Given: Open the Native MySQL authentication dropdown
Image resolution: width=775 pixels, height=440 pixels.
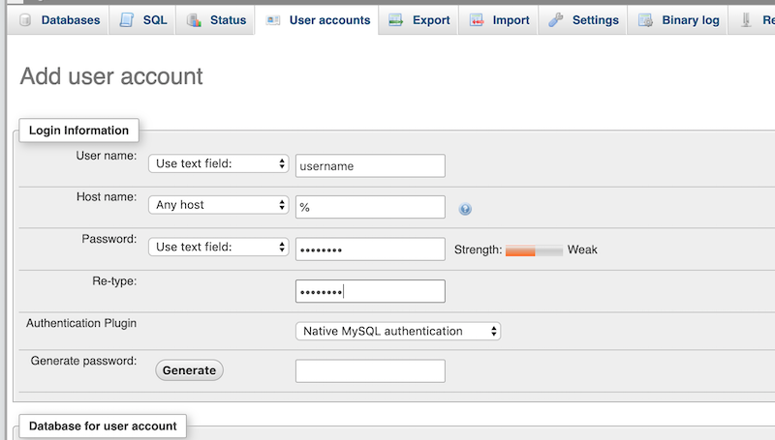Looking at the screenshot, I should pyautogui.click(x=398, y=331).
